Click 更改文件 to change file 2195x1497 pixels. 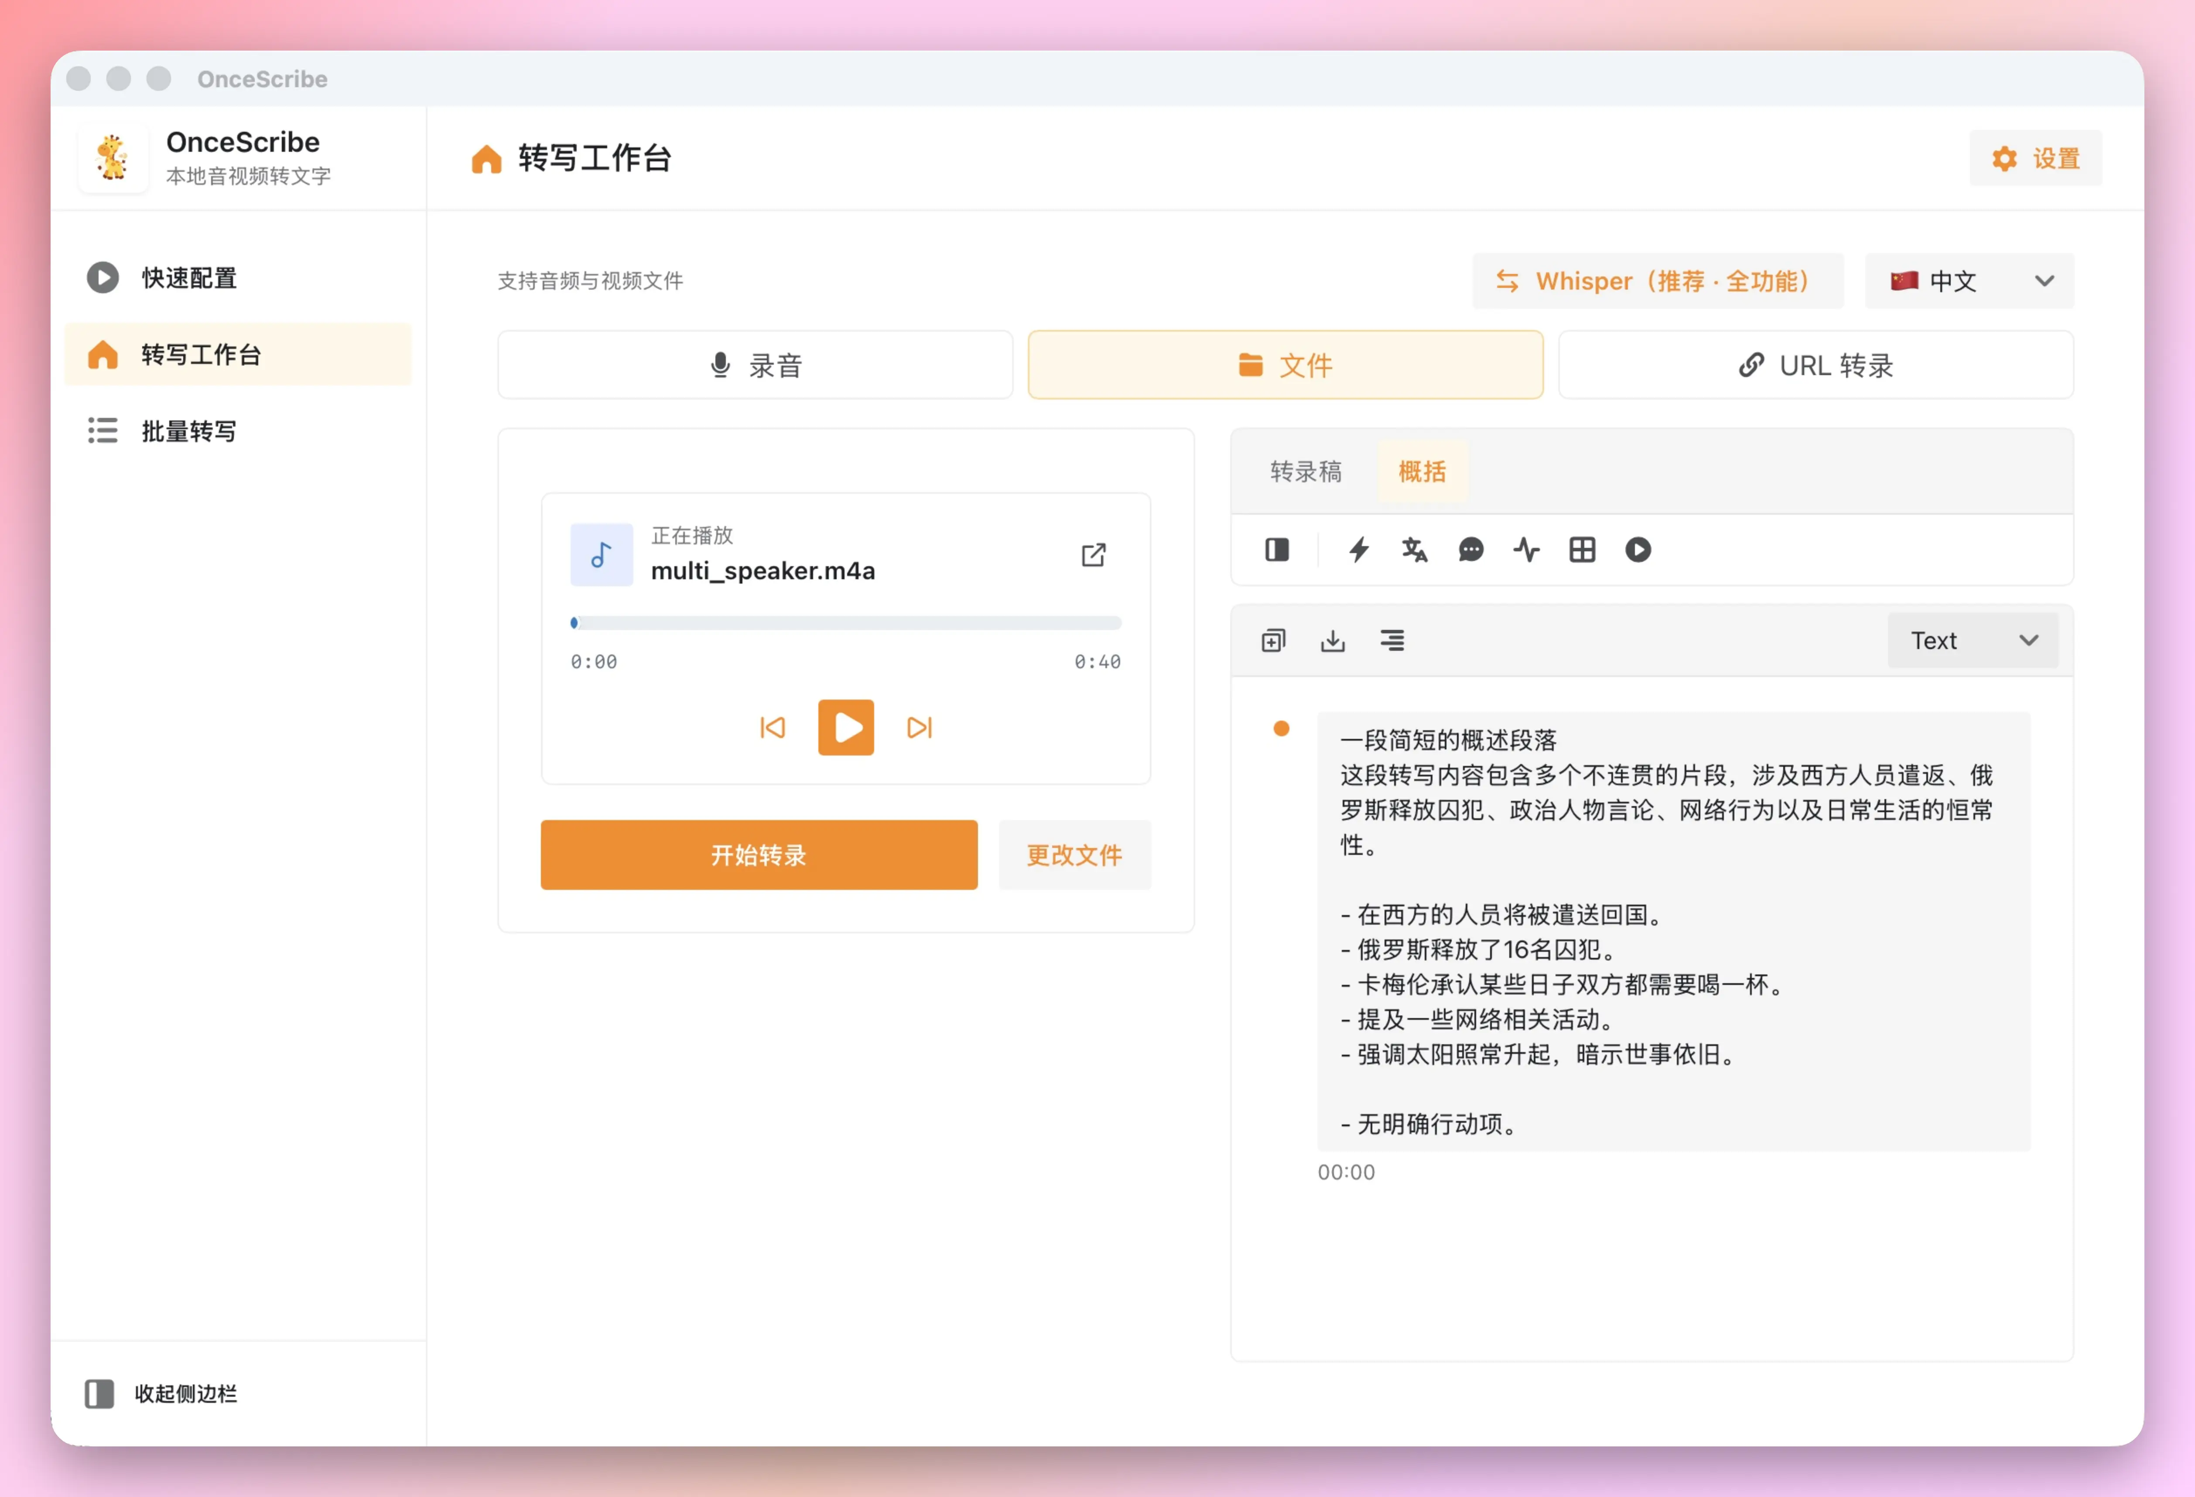click(1074, 855)
